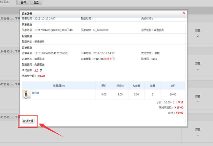Click the 重置 reset button
The image size is (213, 146).
(36, 2)
